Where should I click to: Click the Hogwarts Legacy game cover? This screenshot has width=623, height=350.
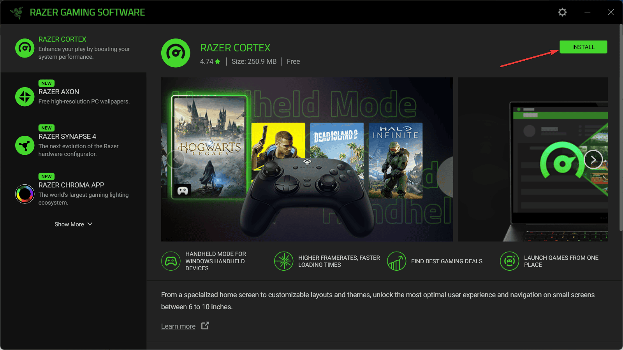tap(209, 147)
